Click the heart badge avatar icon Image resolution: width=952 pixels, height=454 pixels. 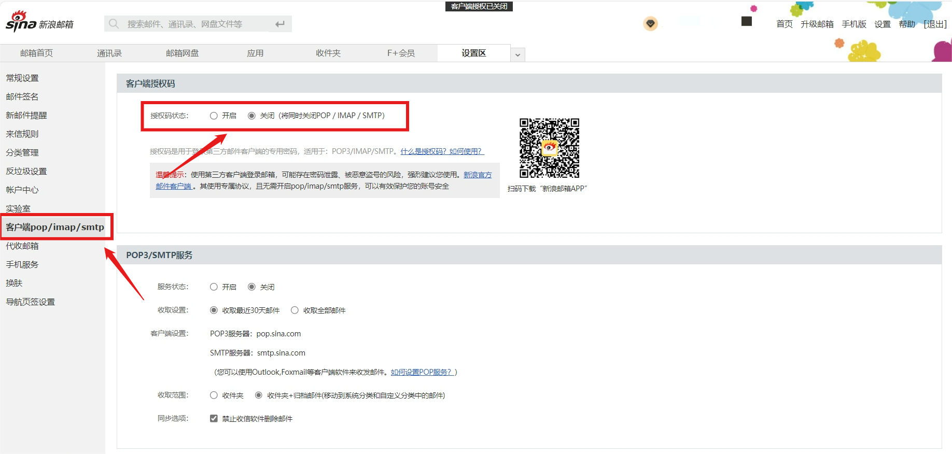tap(650, 23)
